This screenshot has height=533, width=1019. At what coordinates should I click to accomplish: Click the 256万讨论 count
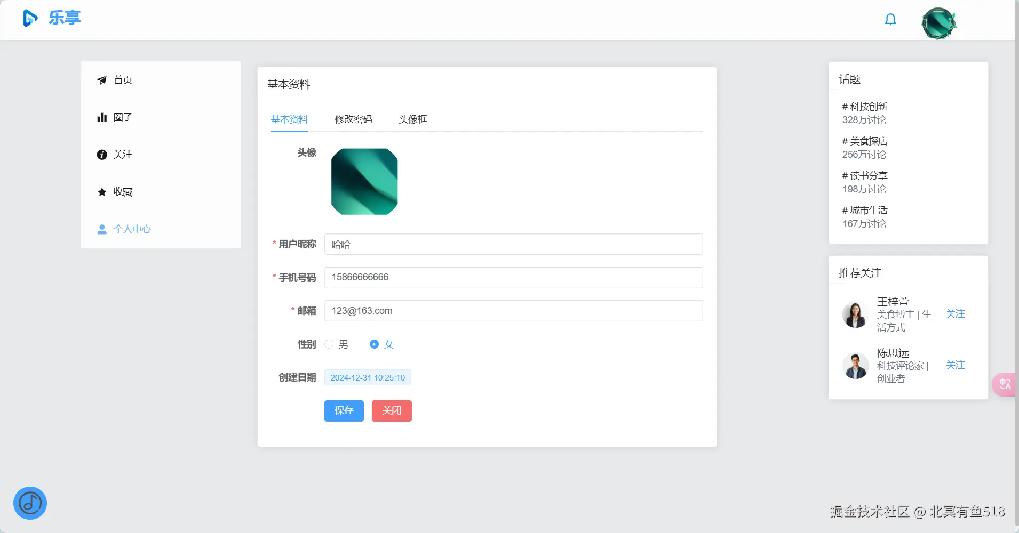[x=864, y=155]
